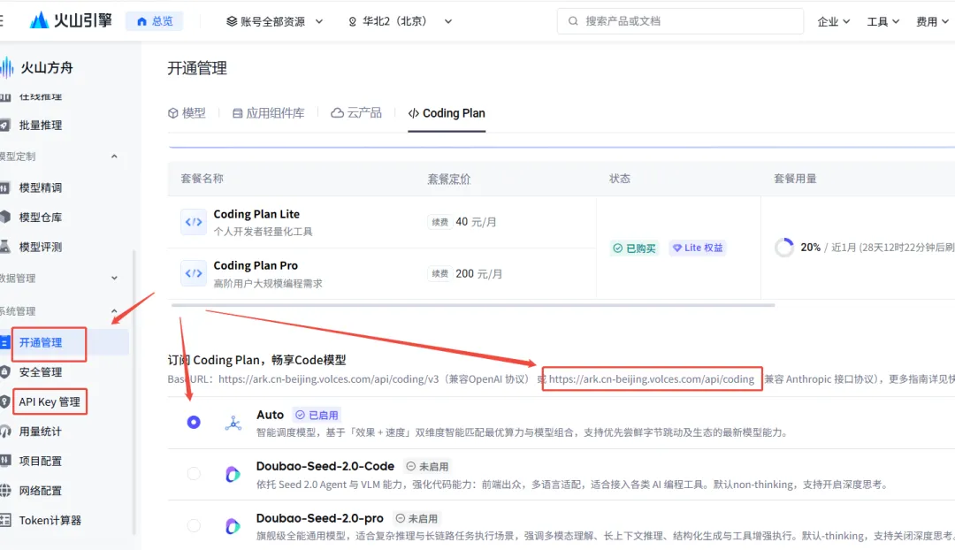Click the Token计算器 calculator icon
Image resolution: width=955 pixels, height=550 pixels.
pos(5,520)
